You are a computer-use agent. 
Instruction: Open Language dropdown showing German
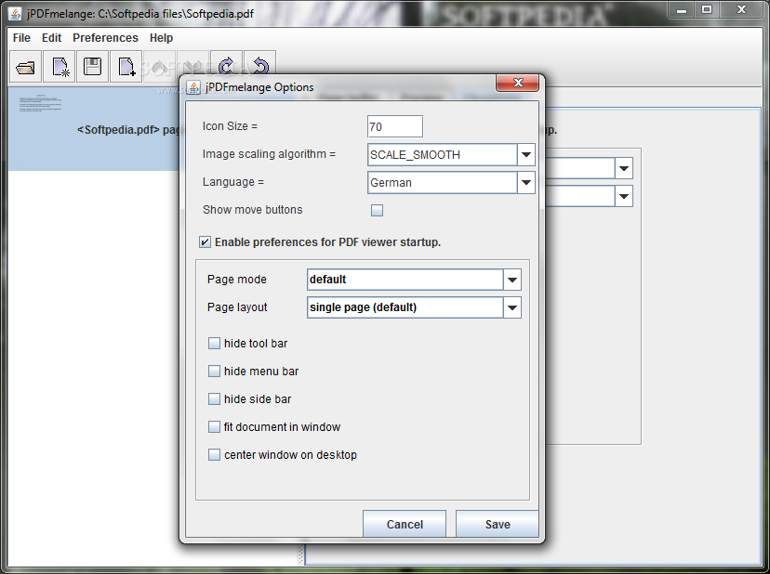click(526, 182)
